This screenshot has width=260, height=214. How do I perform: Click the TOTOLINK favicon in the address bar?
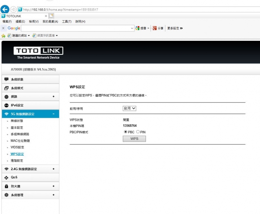[x=20, y=9]
